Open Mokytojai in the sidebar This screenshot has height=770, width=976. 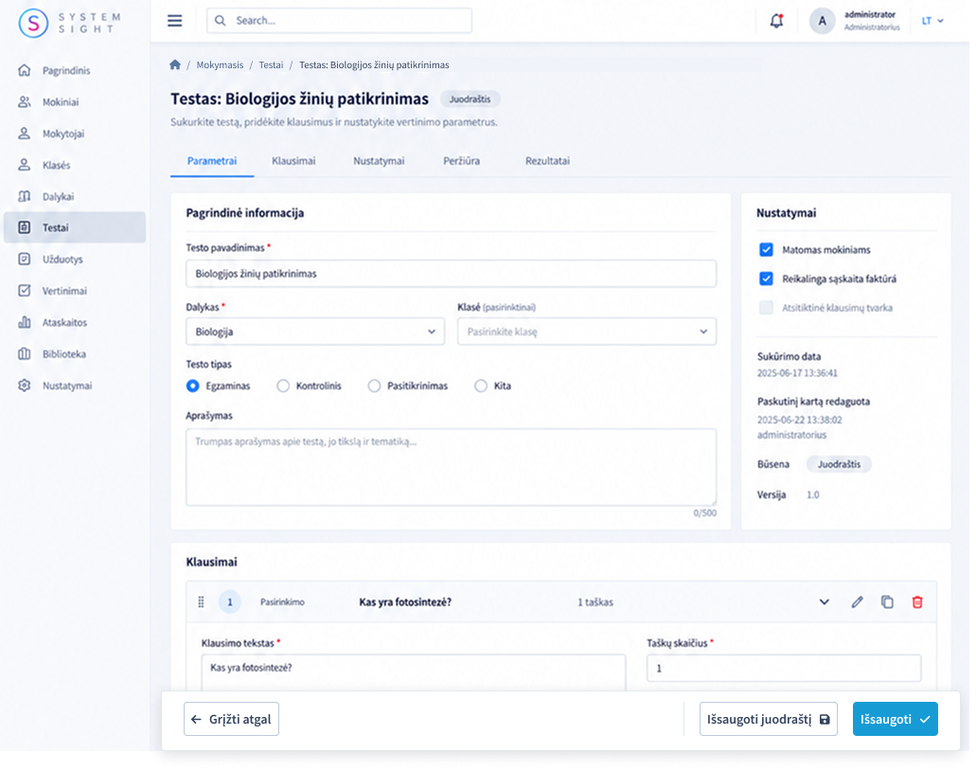coord(75,134)
